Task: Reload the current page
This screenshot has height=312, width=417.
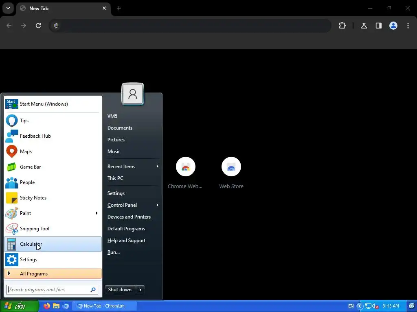Action: click(38, 26)
